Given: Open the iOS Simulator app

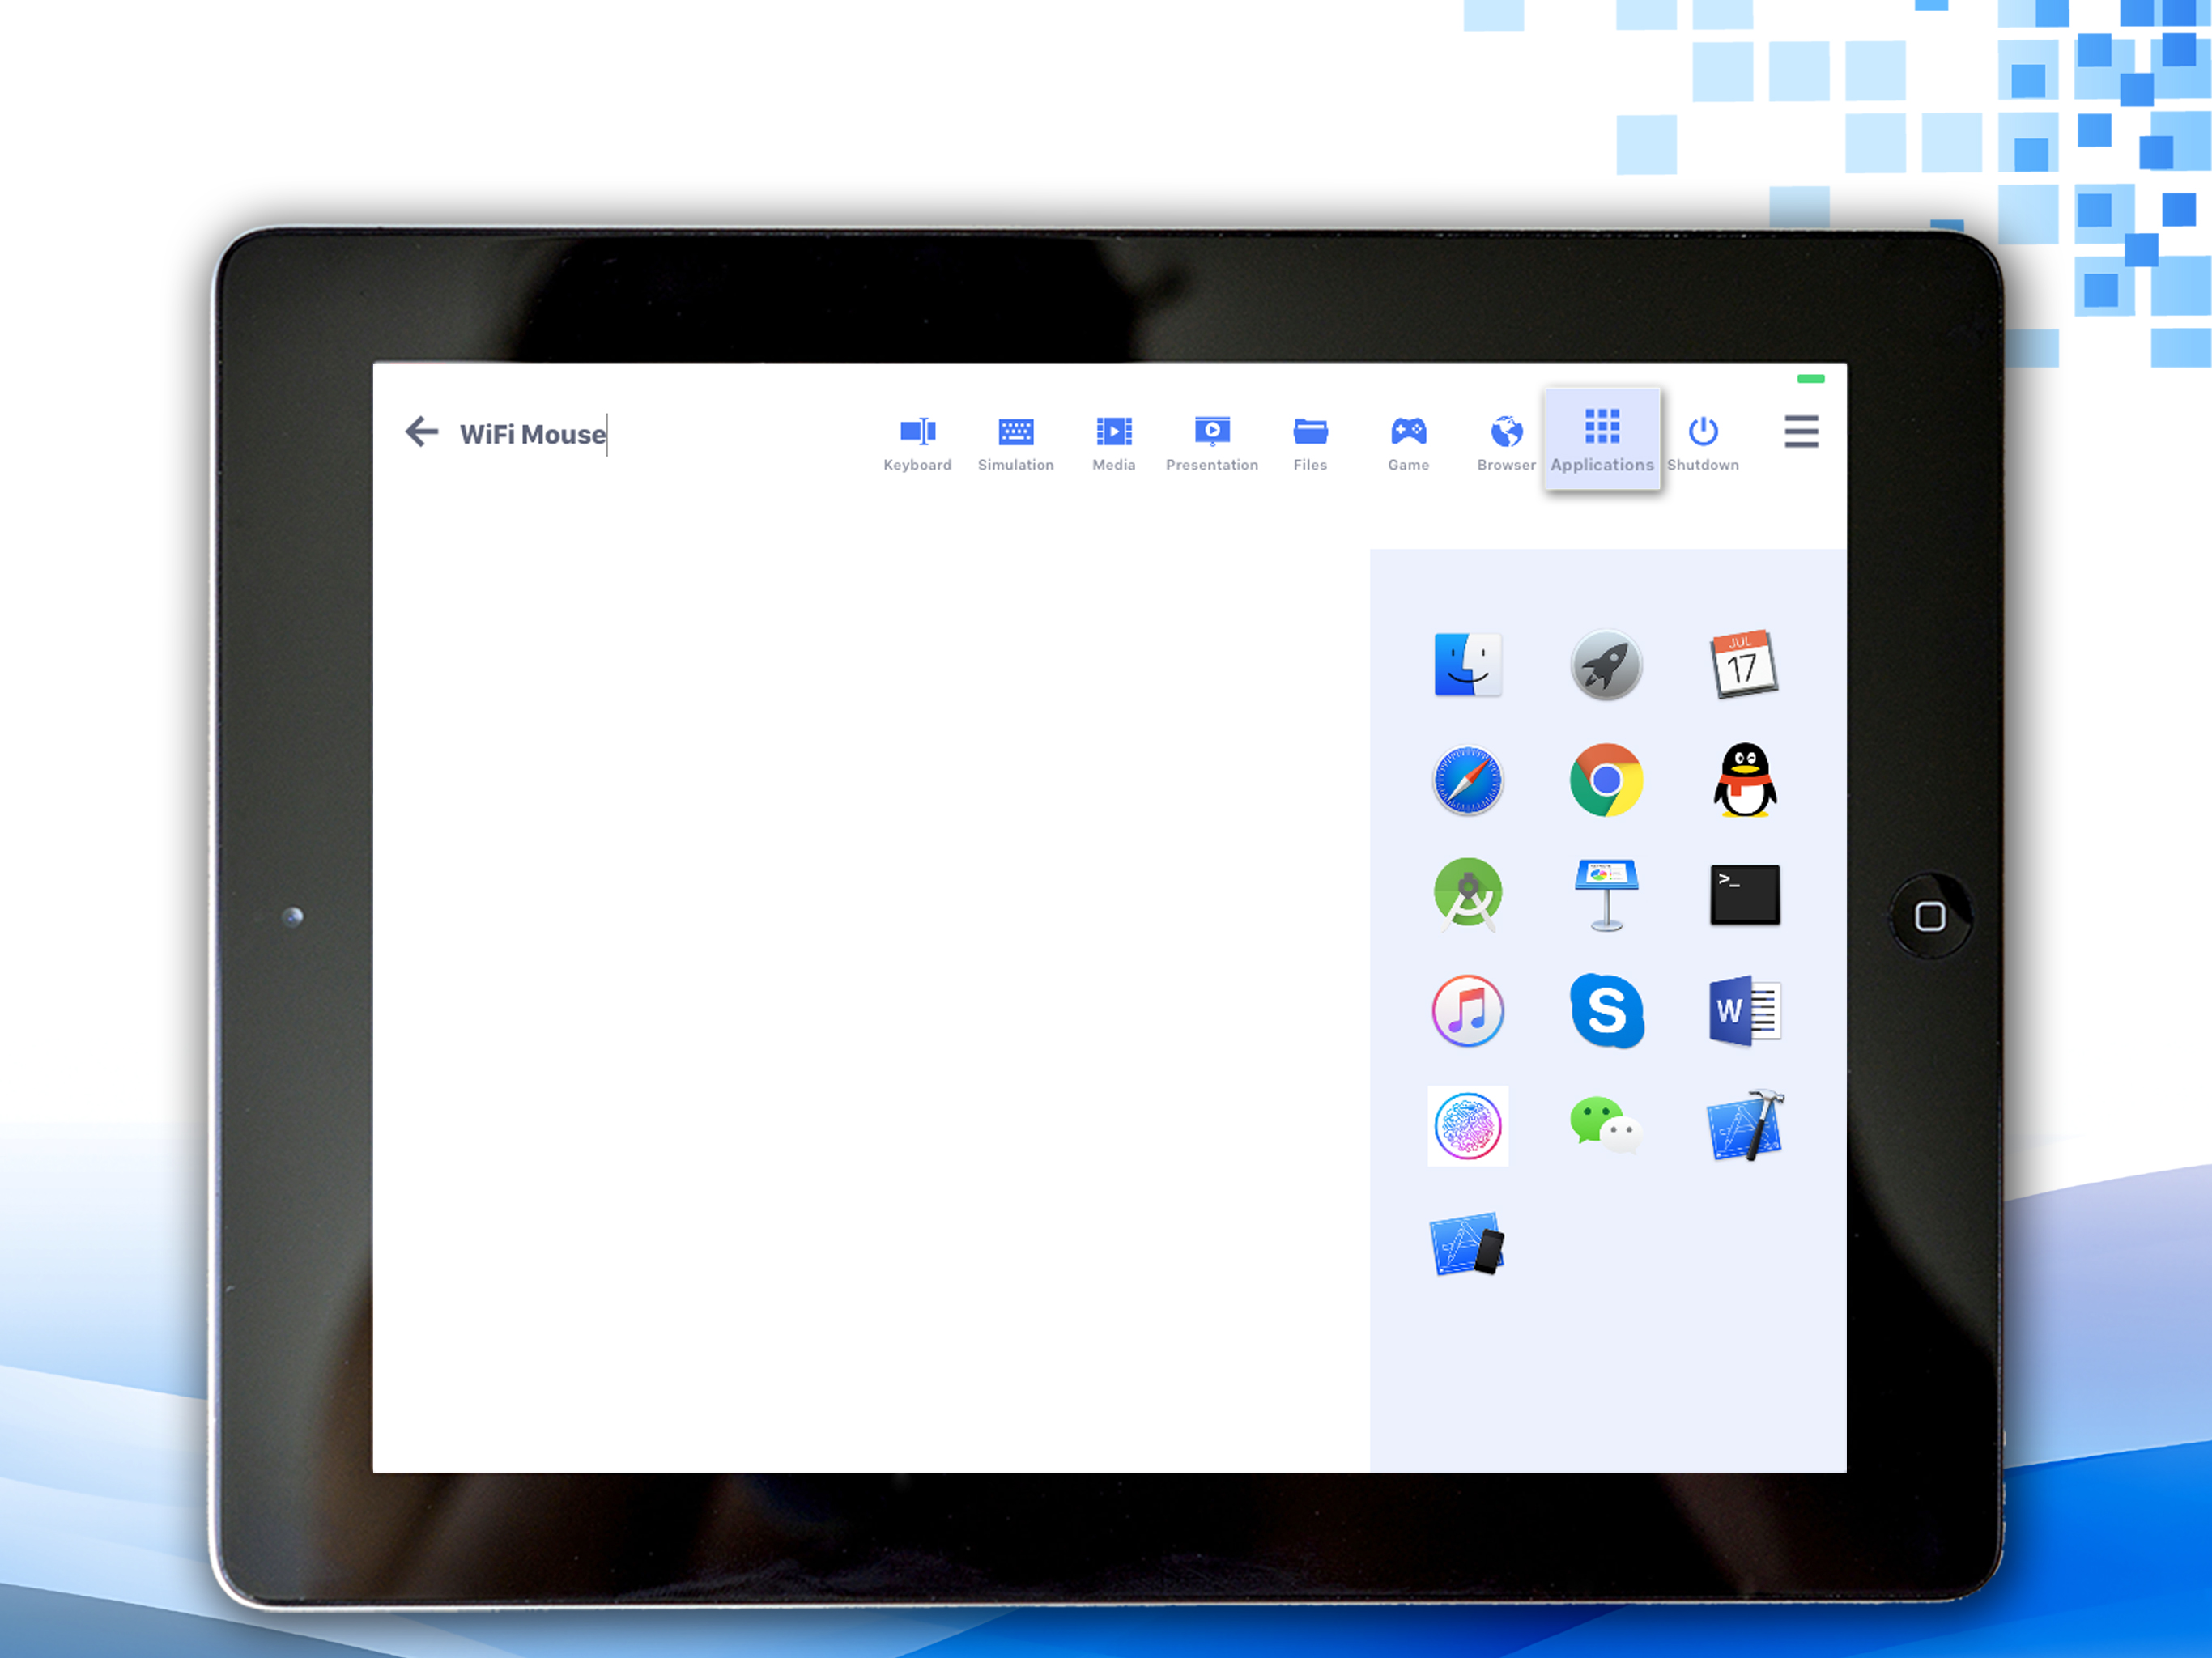Looking at the screenshot, I should 1467,1243.
